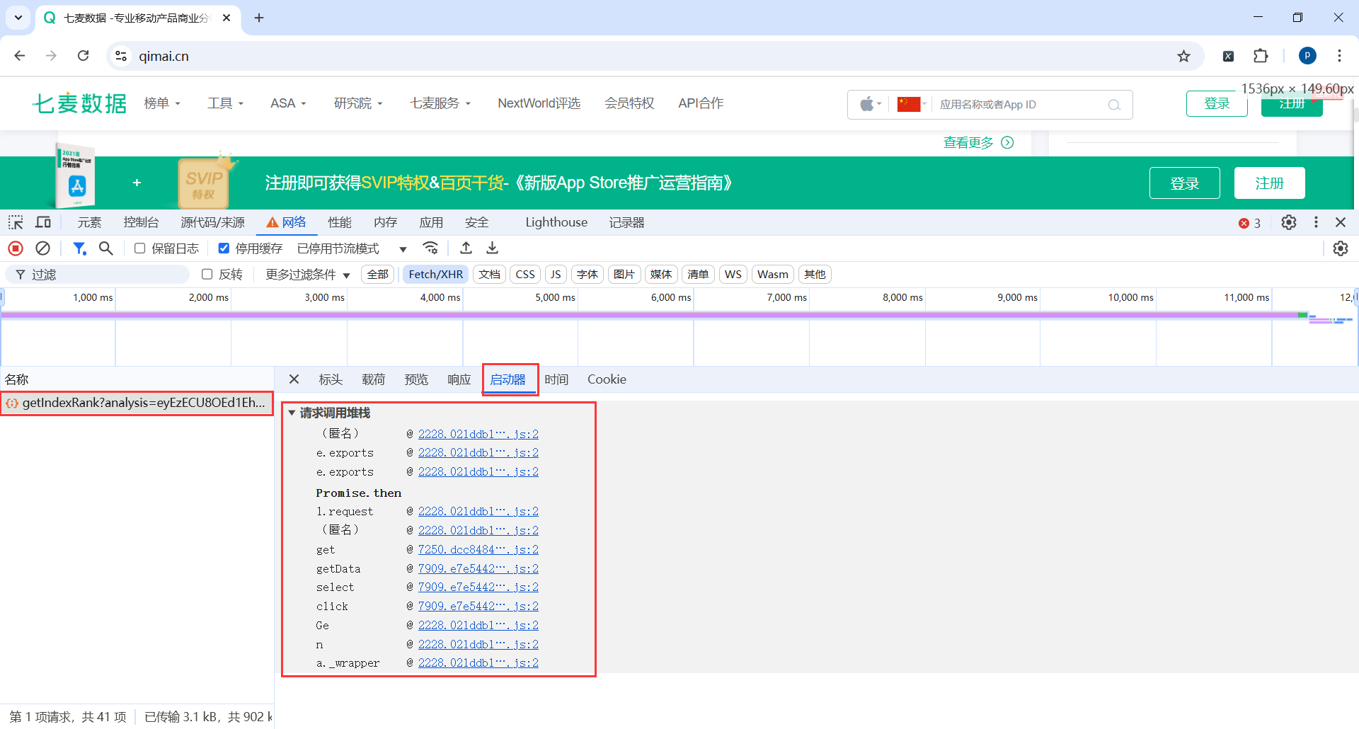
Task: Check the 反转 filter checkbox
Action: 207,274
